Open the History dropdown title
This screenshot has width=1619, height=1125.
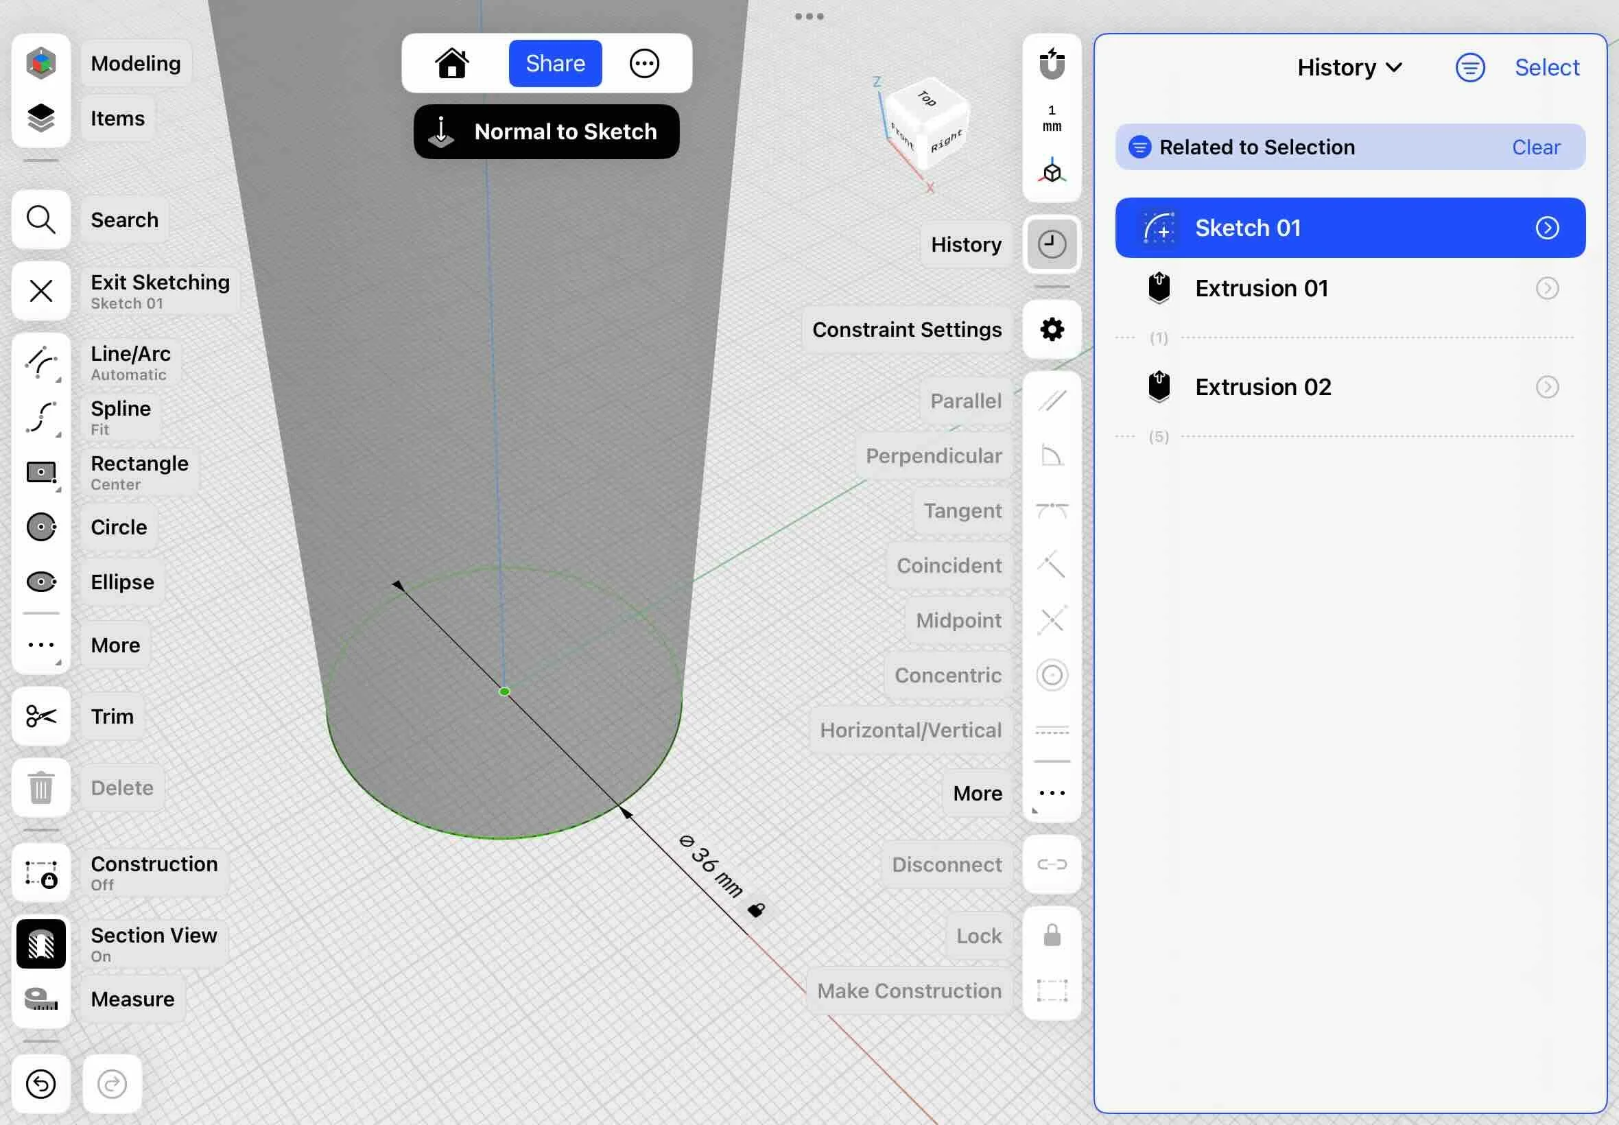tap(1349, 68)
